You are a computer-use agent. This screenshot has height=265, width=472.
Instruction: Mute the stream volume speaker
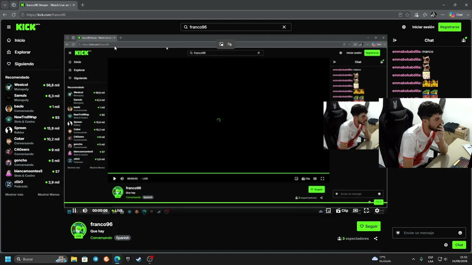[85, 211]
